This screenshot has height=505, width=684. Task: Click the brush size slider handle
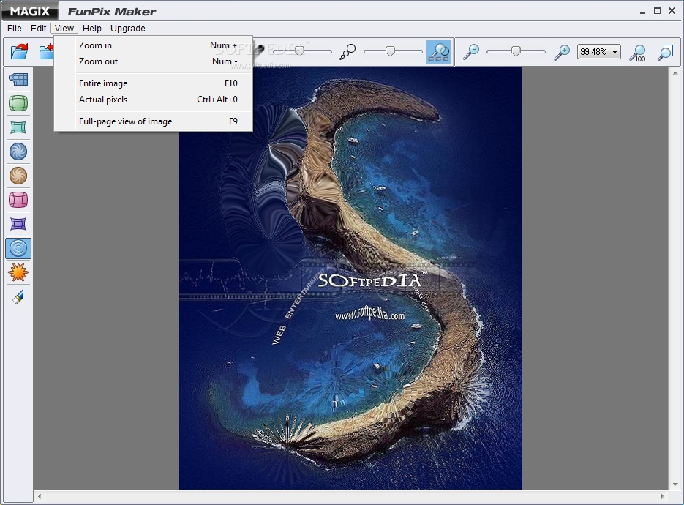click(x=391, y=51)
